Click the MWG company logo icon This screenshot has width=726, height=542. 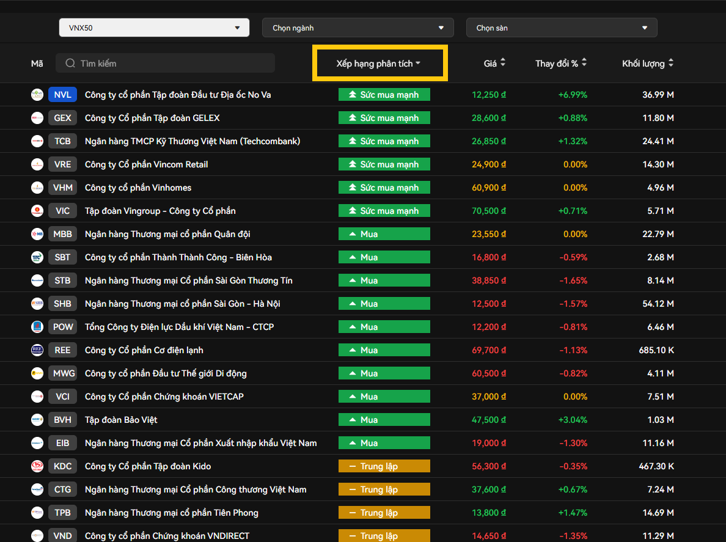point(37,373)
